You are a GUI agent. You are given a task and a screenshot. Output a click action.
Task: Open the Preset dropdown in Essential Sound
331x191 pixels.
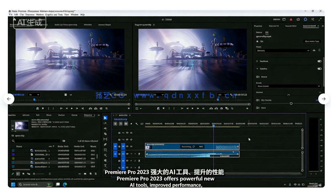(x=283, y=50)
